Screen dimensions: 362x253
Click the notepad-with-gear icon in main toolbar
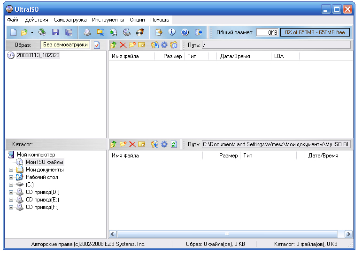(159, 32)
